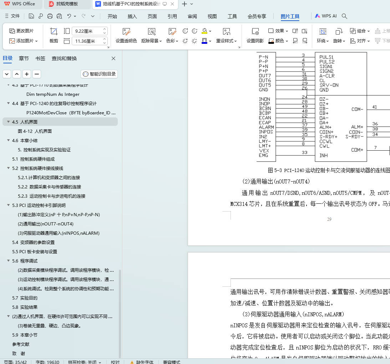The height and width of the screenshot is (364, 390).
Task: Click the down-chevron expand-all outline button
Action: point(7,74)
